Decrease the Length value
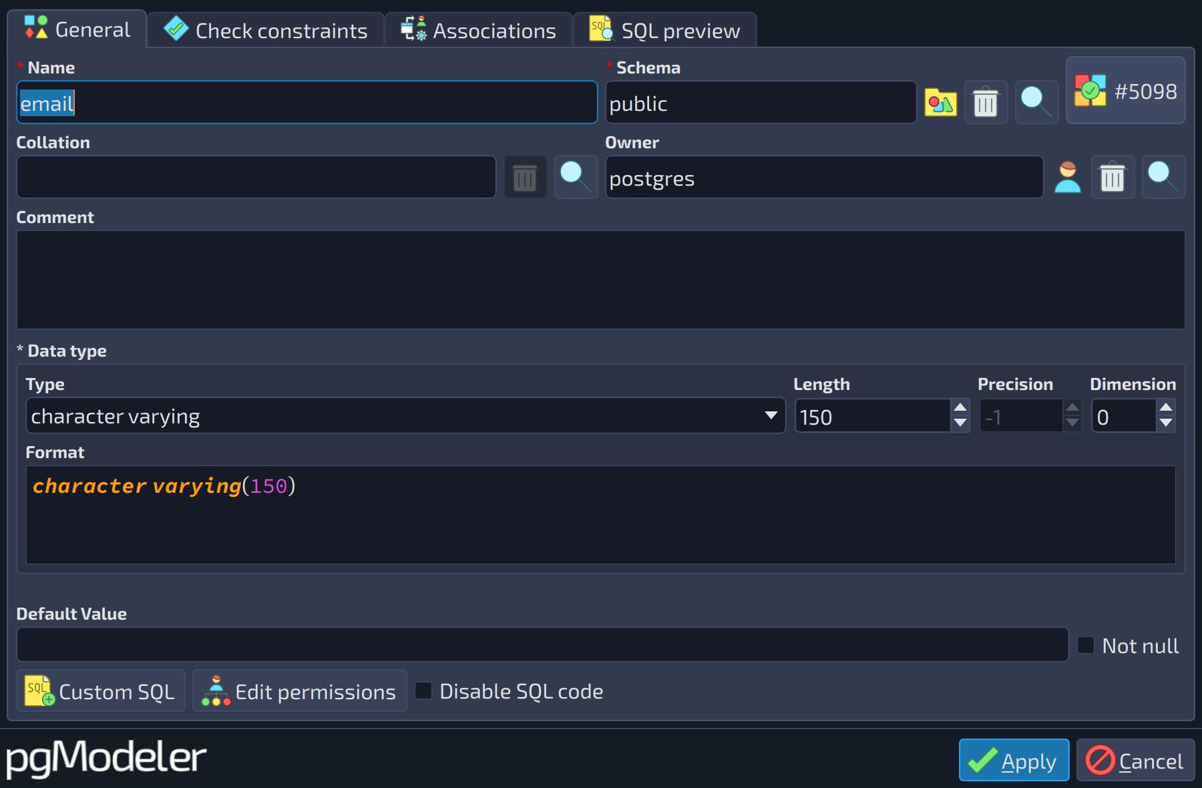The height and width of the screenshot is (788, 1202). (960, 423)
